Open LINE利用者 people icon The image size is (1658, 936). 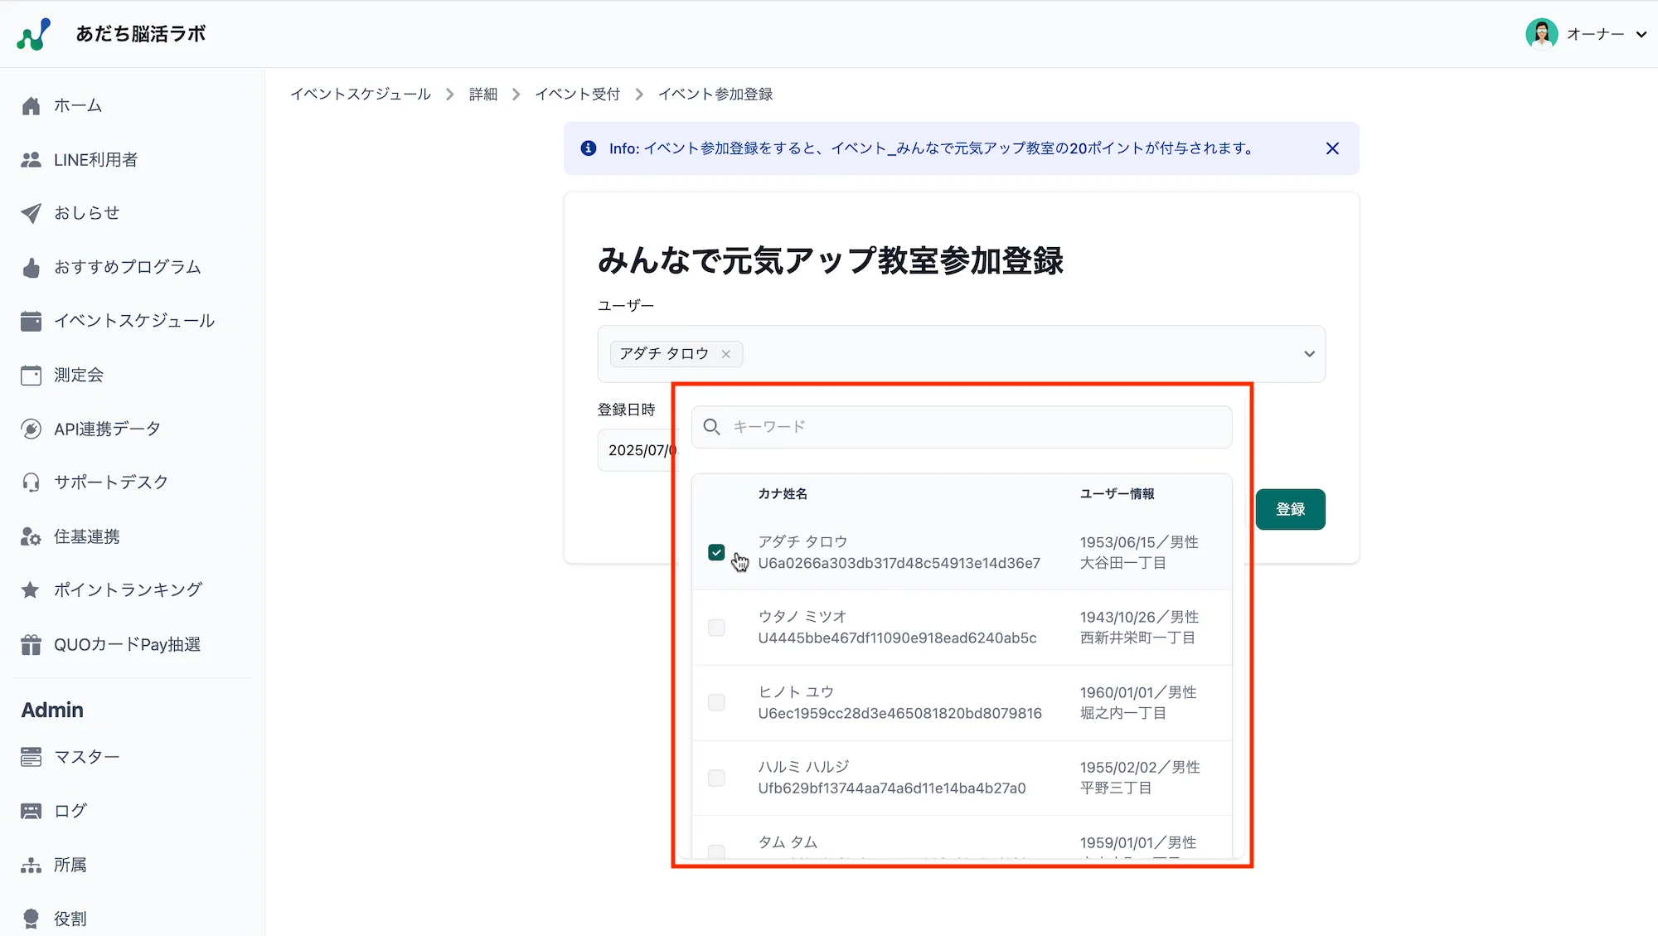(32, 160)
